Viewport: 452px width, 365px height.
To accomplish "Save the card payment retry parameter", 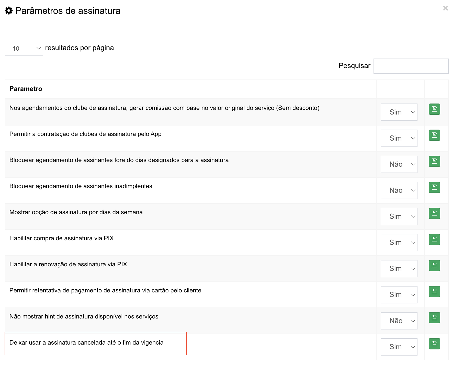I will pos(434,292).
